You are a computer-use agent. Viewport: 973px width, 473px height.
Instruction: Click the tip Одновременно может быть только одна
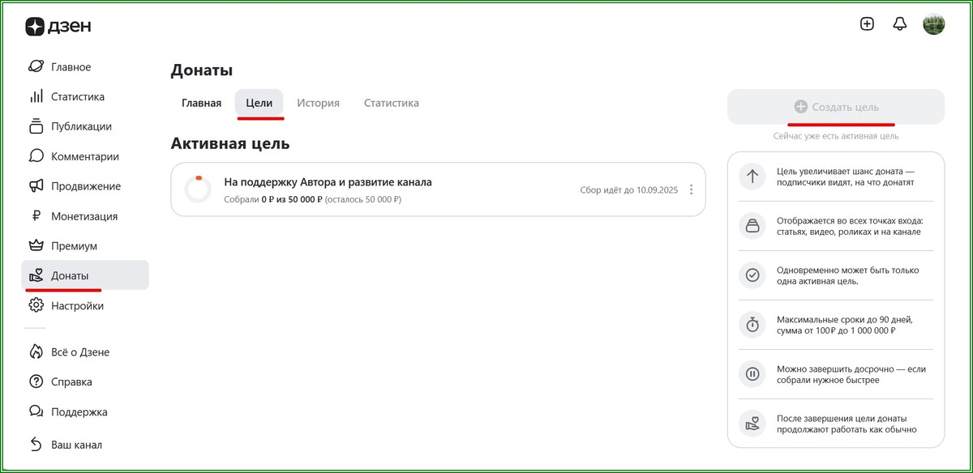pyautogui.click(x=848, y=275)
